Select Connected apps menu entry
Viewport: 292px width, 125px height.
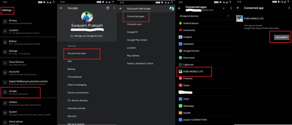click(x=136, y=17)
